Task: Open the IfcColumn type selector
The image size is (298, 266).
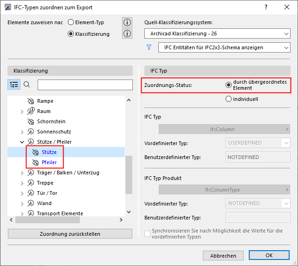Action: tap(224, 129)
